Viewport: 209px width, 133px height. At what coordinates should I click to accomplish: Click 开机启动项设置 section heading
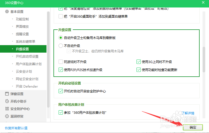pos(70,83)
